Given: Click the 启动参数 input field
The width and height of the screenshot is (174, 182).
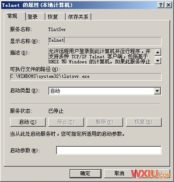Looking at the screenshot, I should [109, 150].
